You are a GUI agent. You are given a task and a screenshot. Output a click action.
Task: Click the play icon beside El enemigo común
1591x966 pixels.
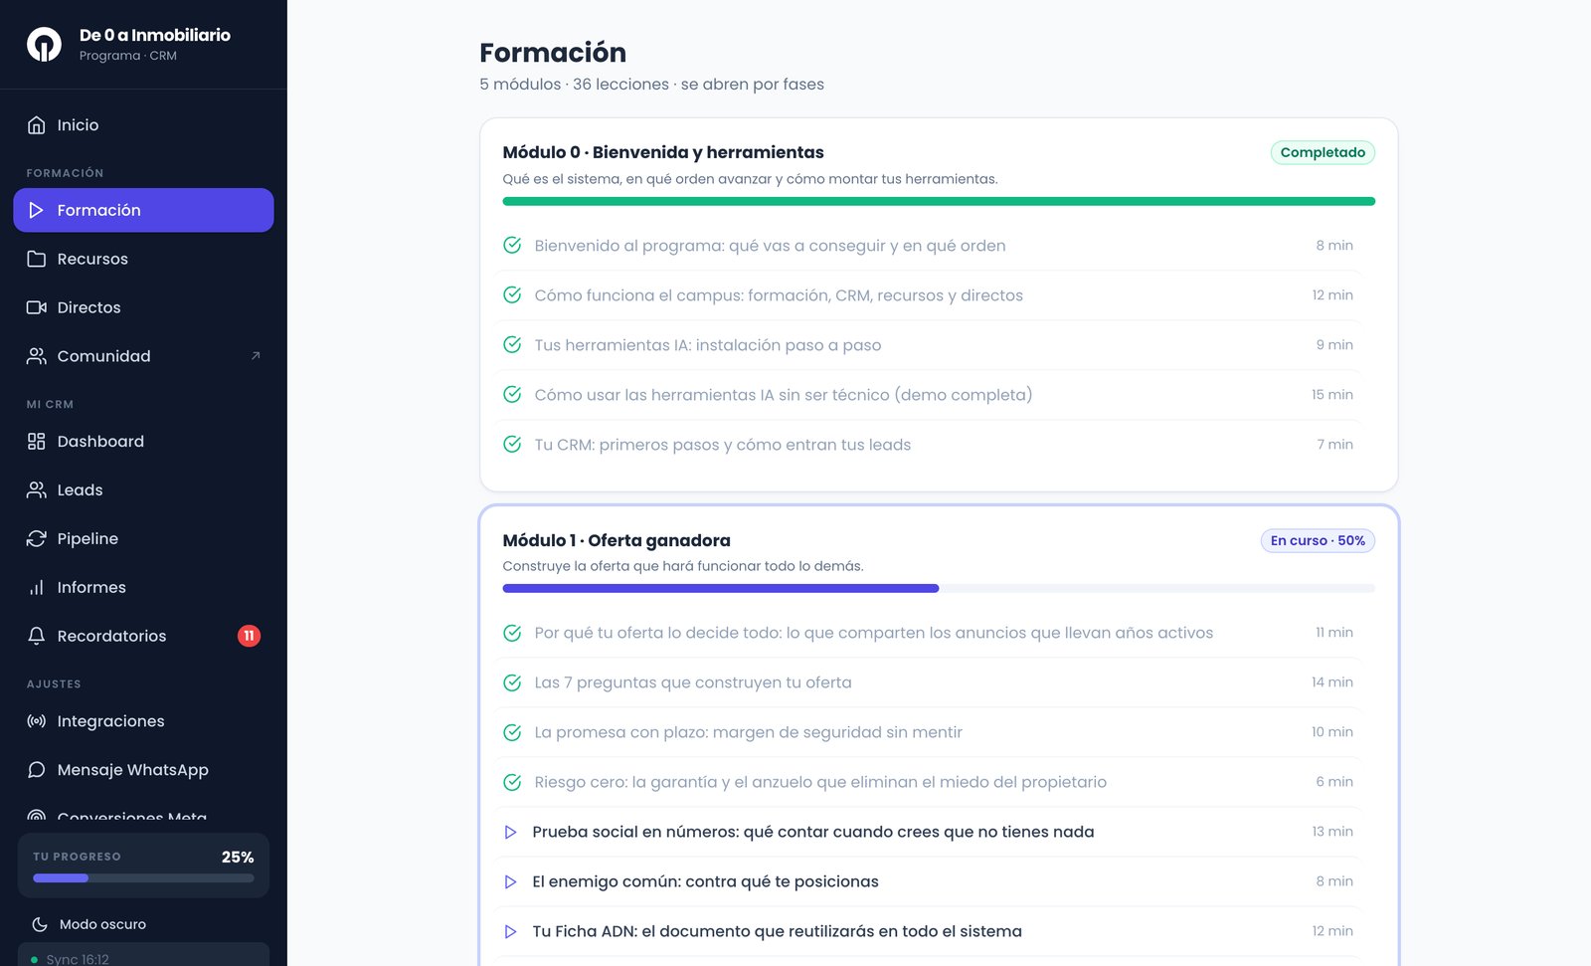[x=510, y=881]
